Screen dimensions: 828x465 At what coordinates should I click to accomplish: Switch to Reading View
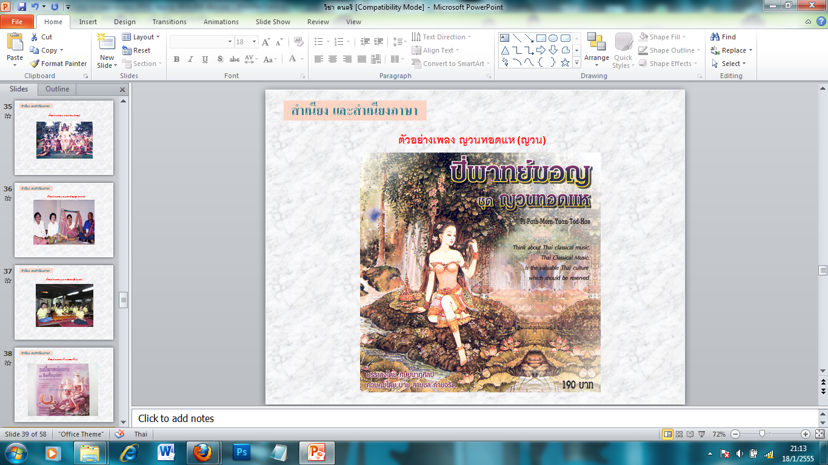(x=690, y=434)
